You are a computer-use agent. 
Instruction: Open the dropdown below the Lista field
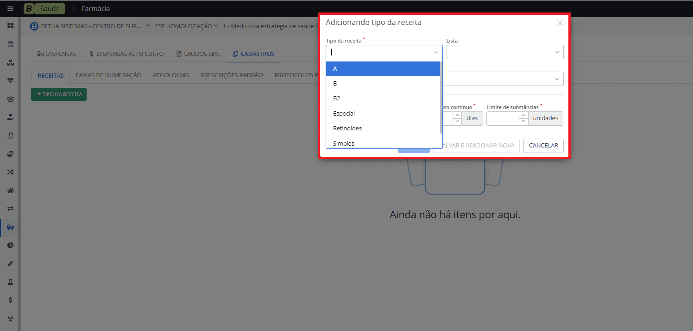click(503, 79)
